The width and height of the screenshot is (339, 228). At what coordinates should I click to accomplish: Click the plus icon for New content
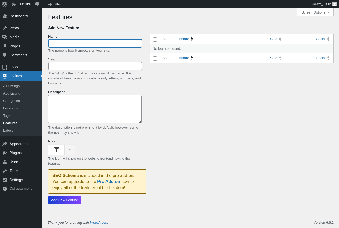click(50, 4)
